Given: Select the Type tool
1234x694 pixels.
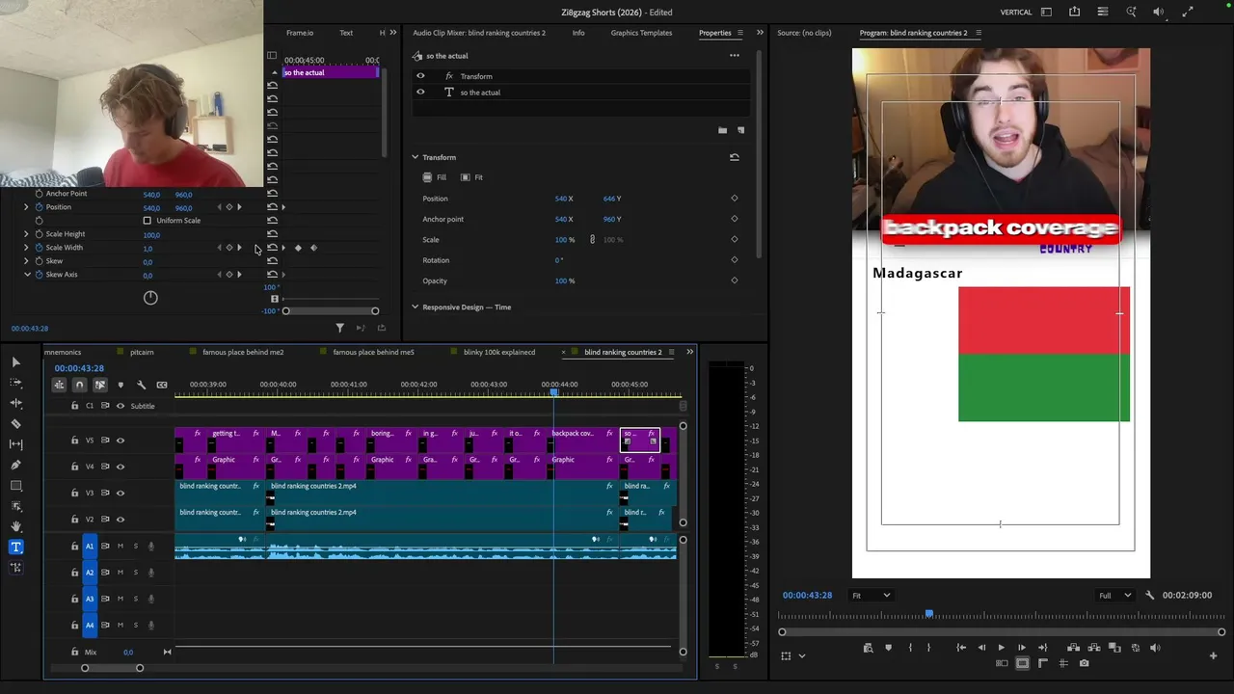Looking at the screenshot, I should coord(16,547).
